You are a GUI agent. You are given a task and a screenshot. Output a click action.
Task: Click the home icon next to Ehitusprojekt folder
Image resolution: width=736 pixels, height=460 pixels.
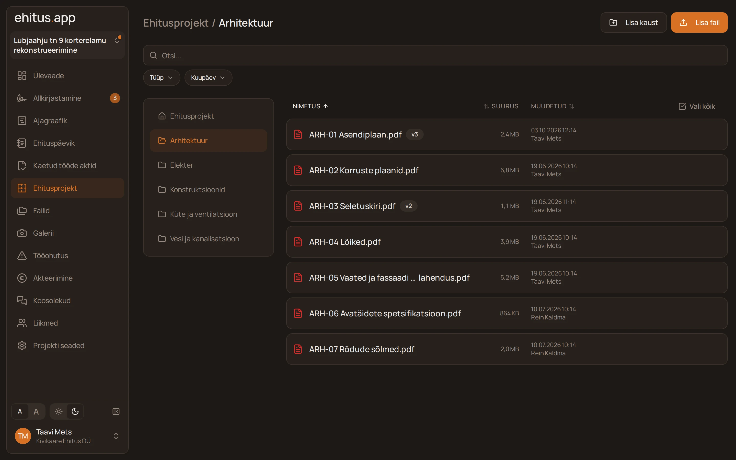click(162, 116)
